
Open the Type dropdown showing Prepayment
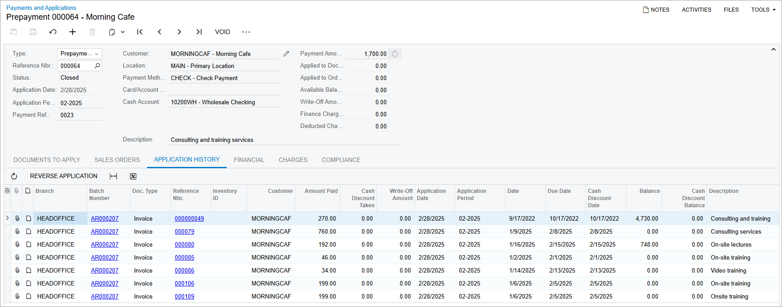80,54
